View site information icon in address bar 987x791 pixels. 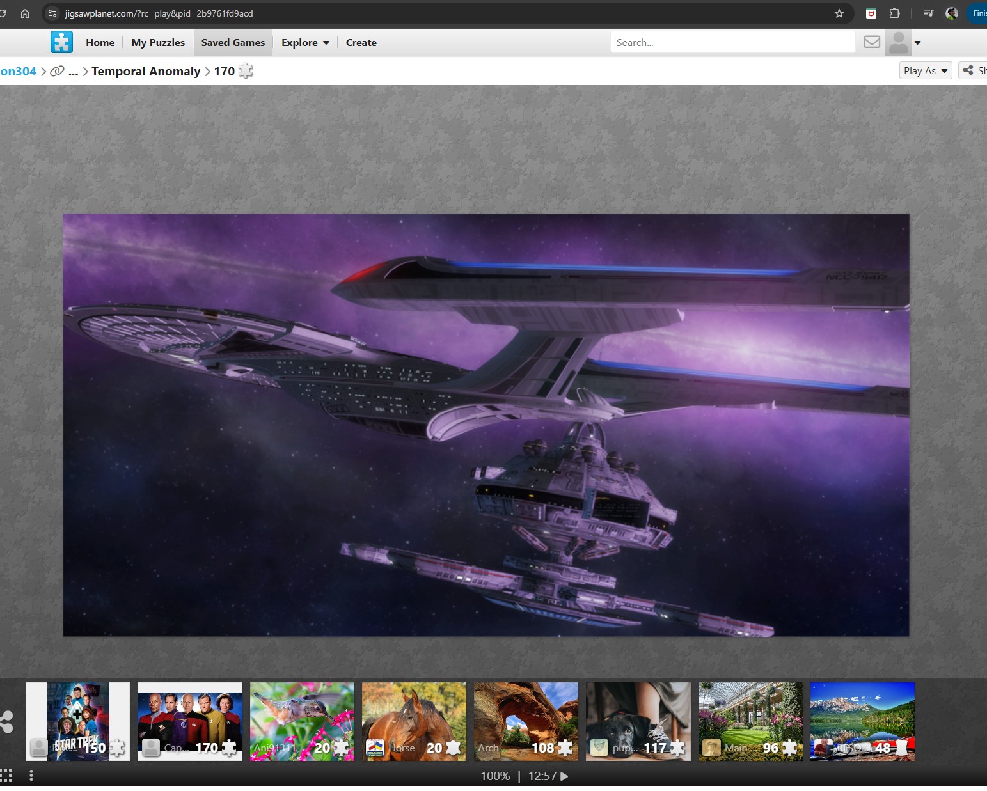52,13
